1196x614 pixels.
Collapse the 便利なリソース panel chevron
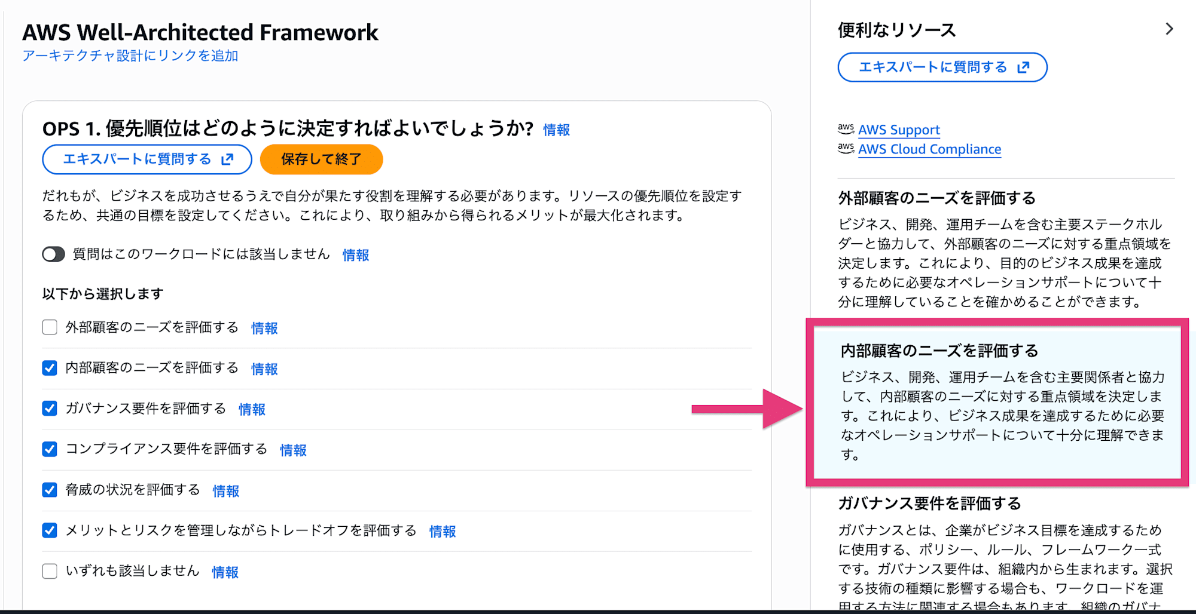pos(1169,29)
